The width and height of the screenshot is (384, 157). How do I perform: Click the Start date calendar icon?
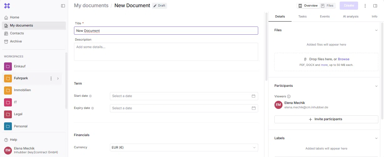(x=254, y=96)
